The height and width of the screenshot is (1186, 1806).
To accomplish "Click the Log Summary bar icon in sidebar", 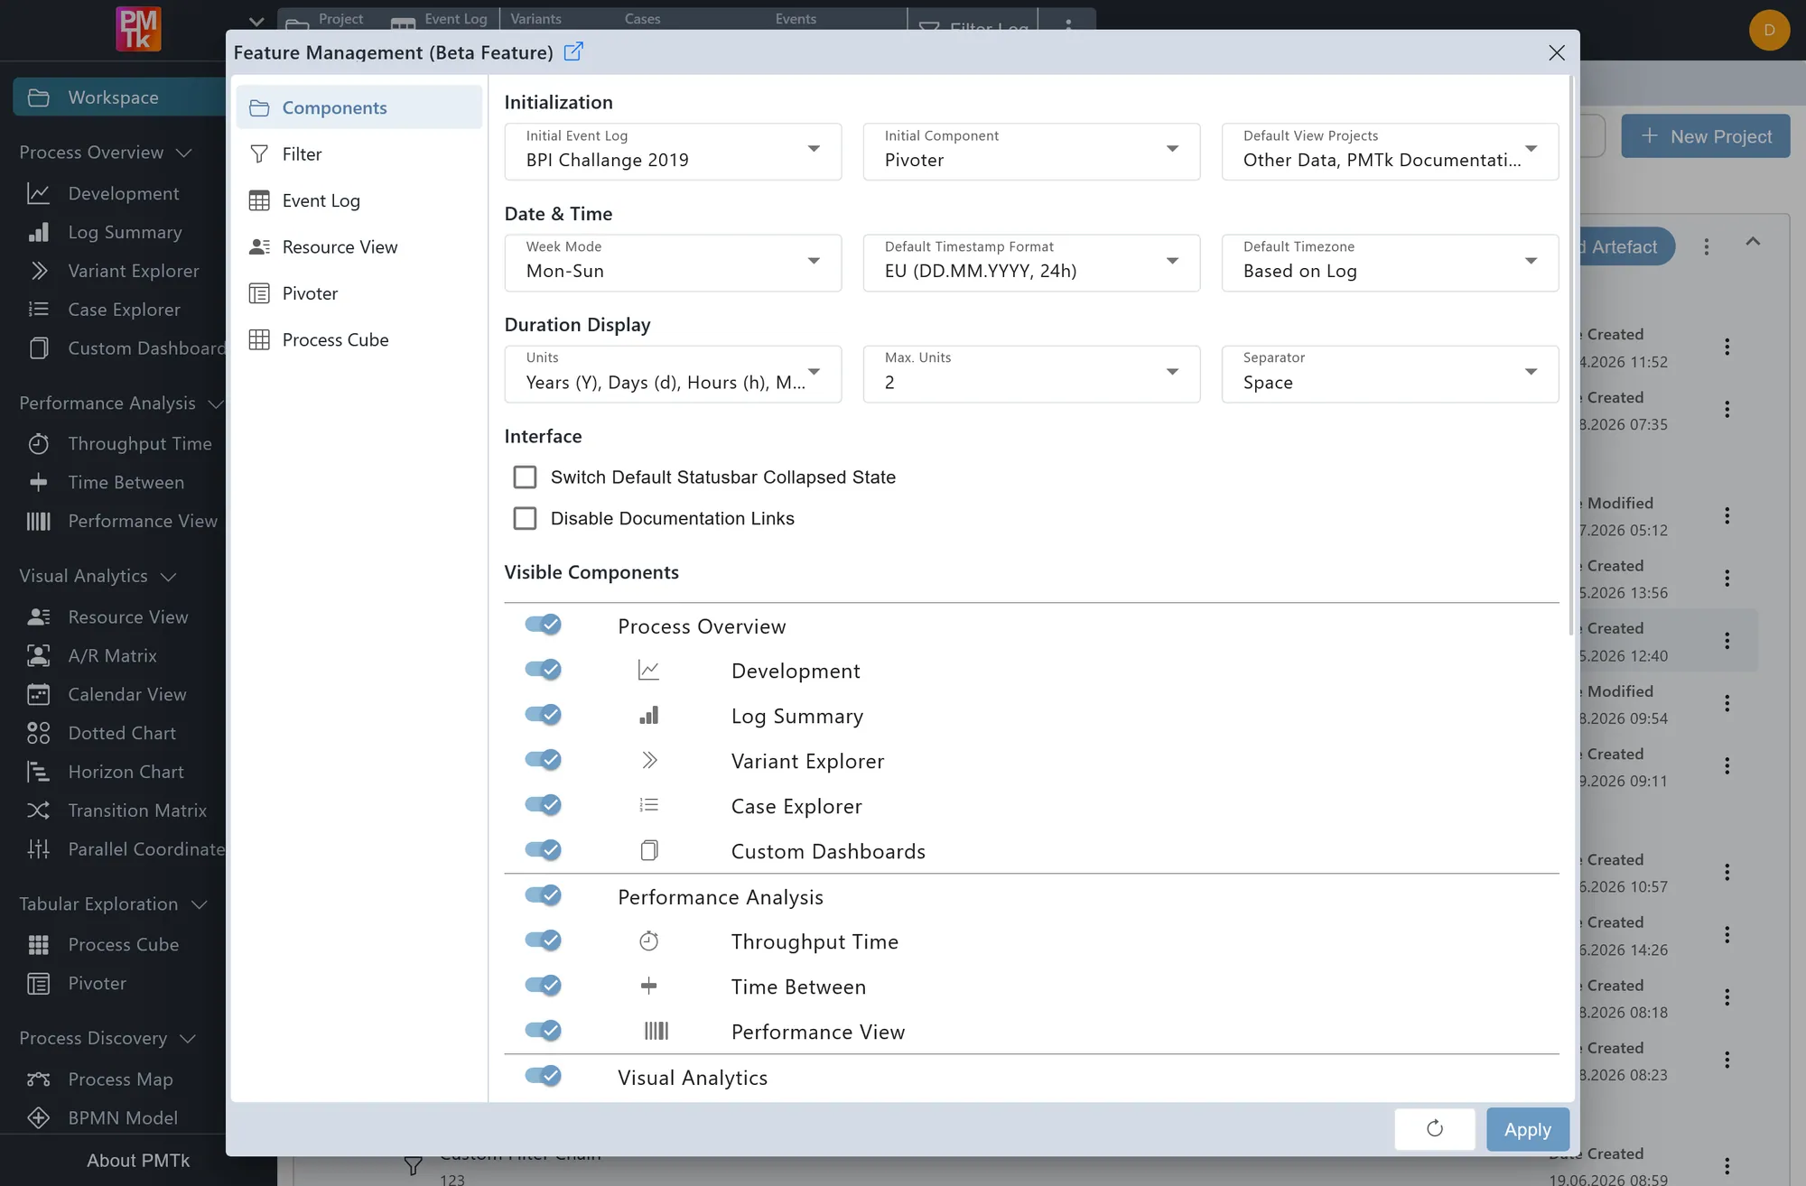I will 38,232.
